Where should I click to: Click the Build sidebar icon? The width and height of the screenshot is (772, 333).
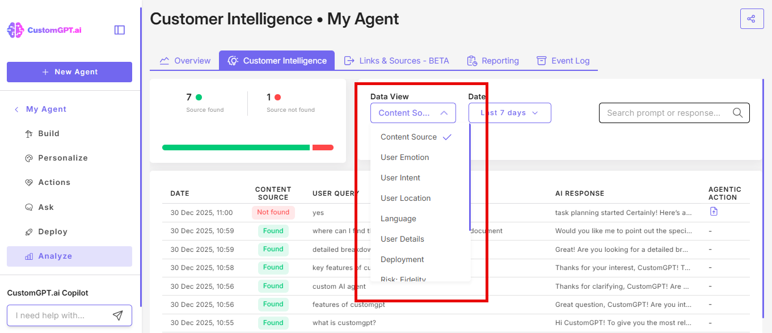click(x=29, y=134)
